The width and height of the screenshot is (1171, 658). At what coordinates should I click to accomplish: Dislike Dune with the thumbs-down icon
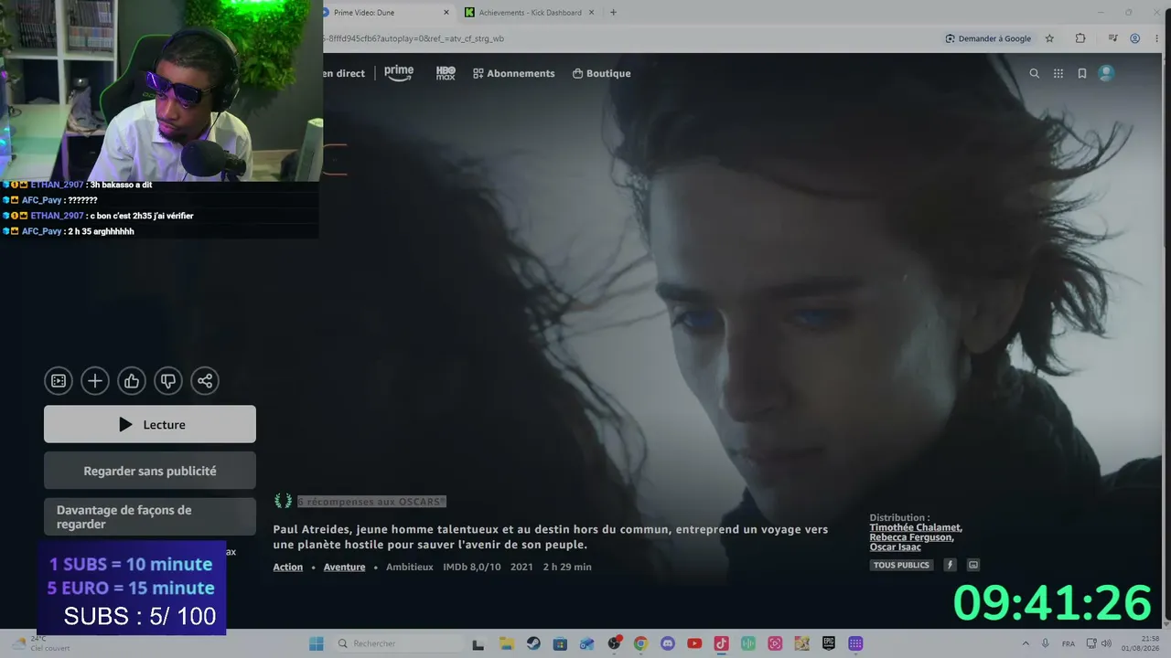[x=168, y=381]
